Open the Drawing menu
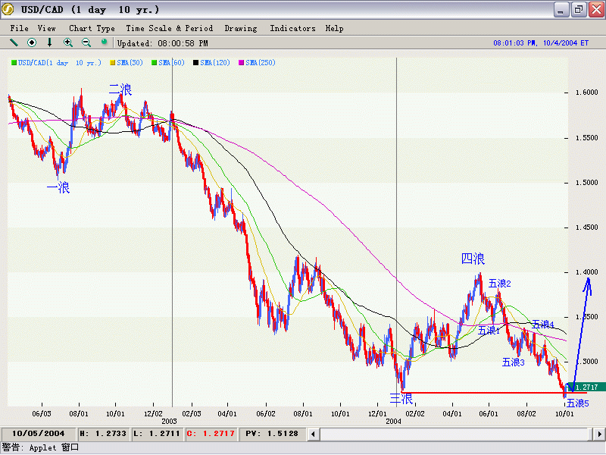 point(241,28)
